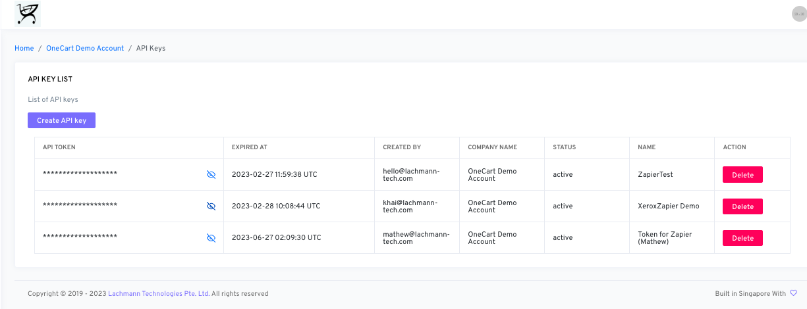Open the user avatar menu
Screen dimensions: 807x309
[x=798, y=14]
